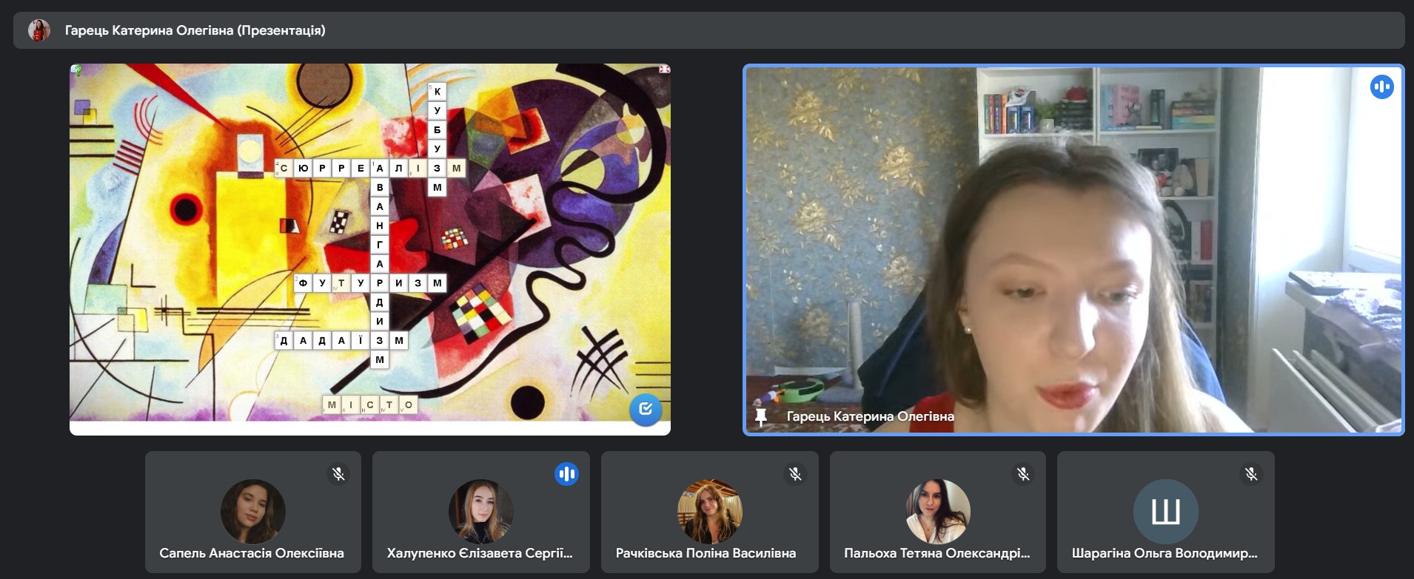Open the crossword in fullscreen via red arrows icon
This screenshot has height=579, width=1414.
[x=664, y=70]
